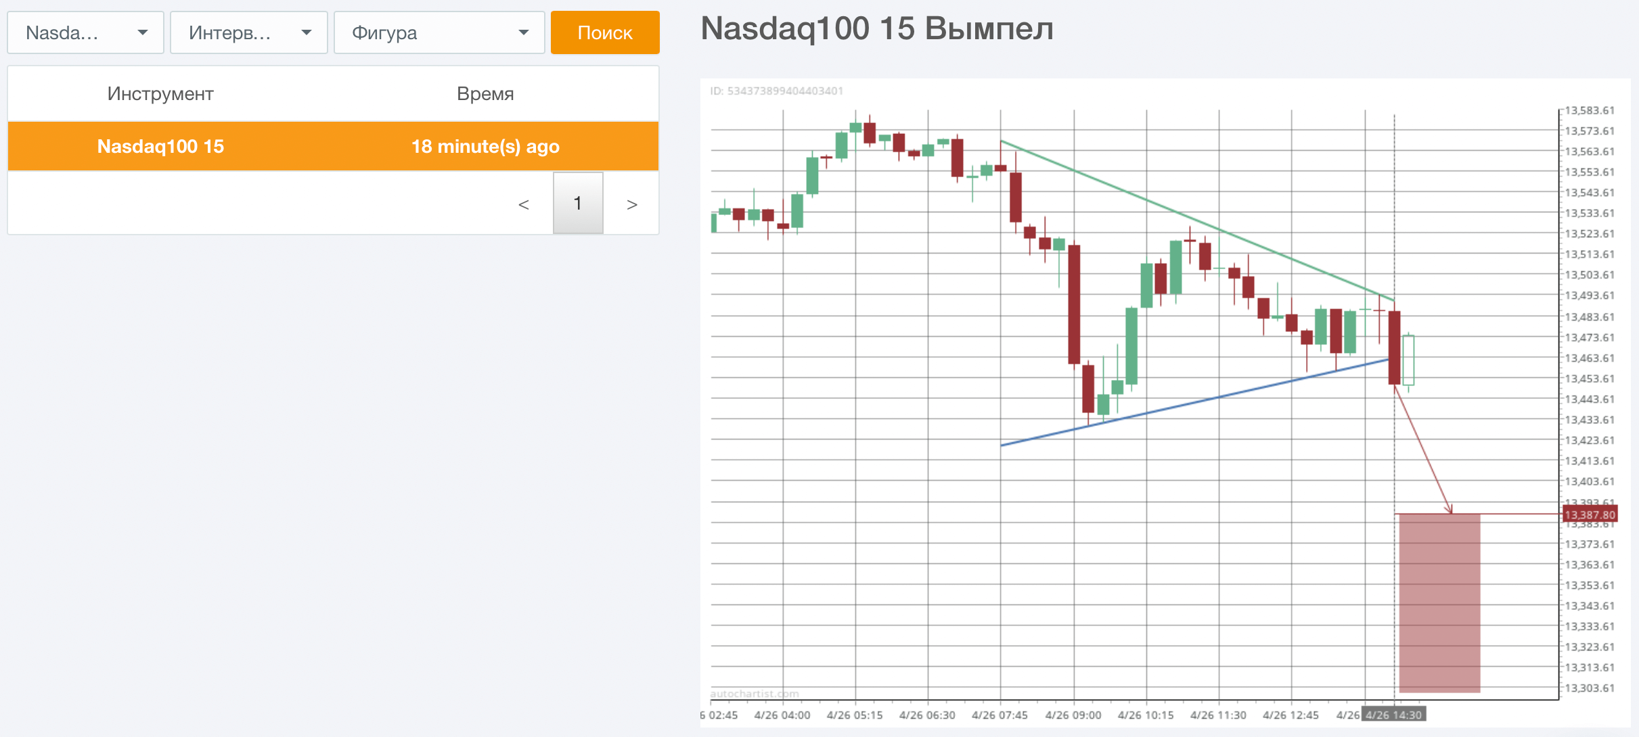Screen dimensions: 1639x737
Task: Click the autochartist.com watermark
Action: pos(756,693)
